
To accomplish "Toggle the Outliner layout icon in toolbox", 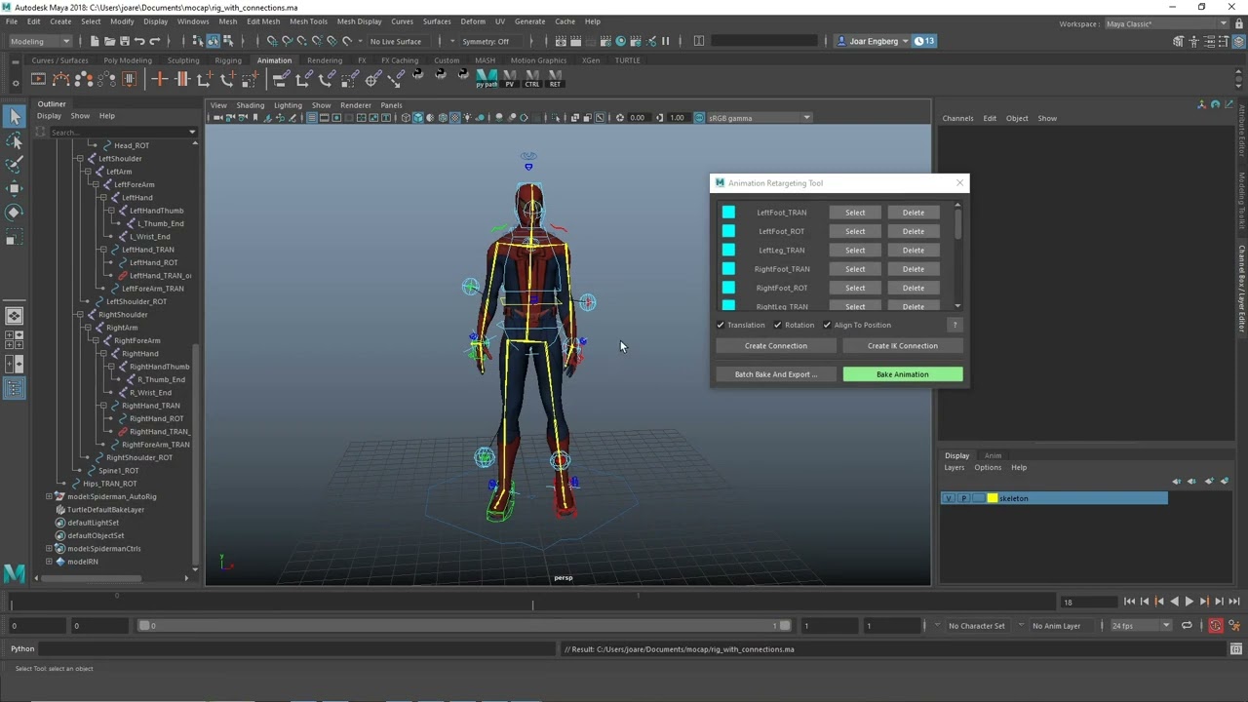I will 15,388.
